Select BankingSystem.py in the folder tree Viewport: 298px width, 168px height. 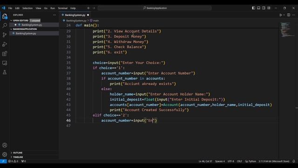pos(26,33)
